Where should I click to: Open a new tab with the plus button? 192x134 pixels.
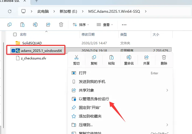coord(37,1)
